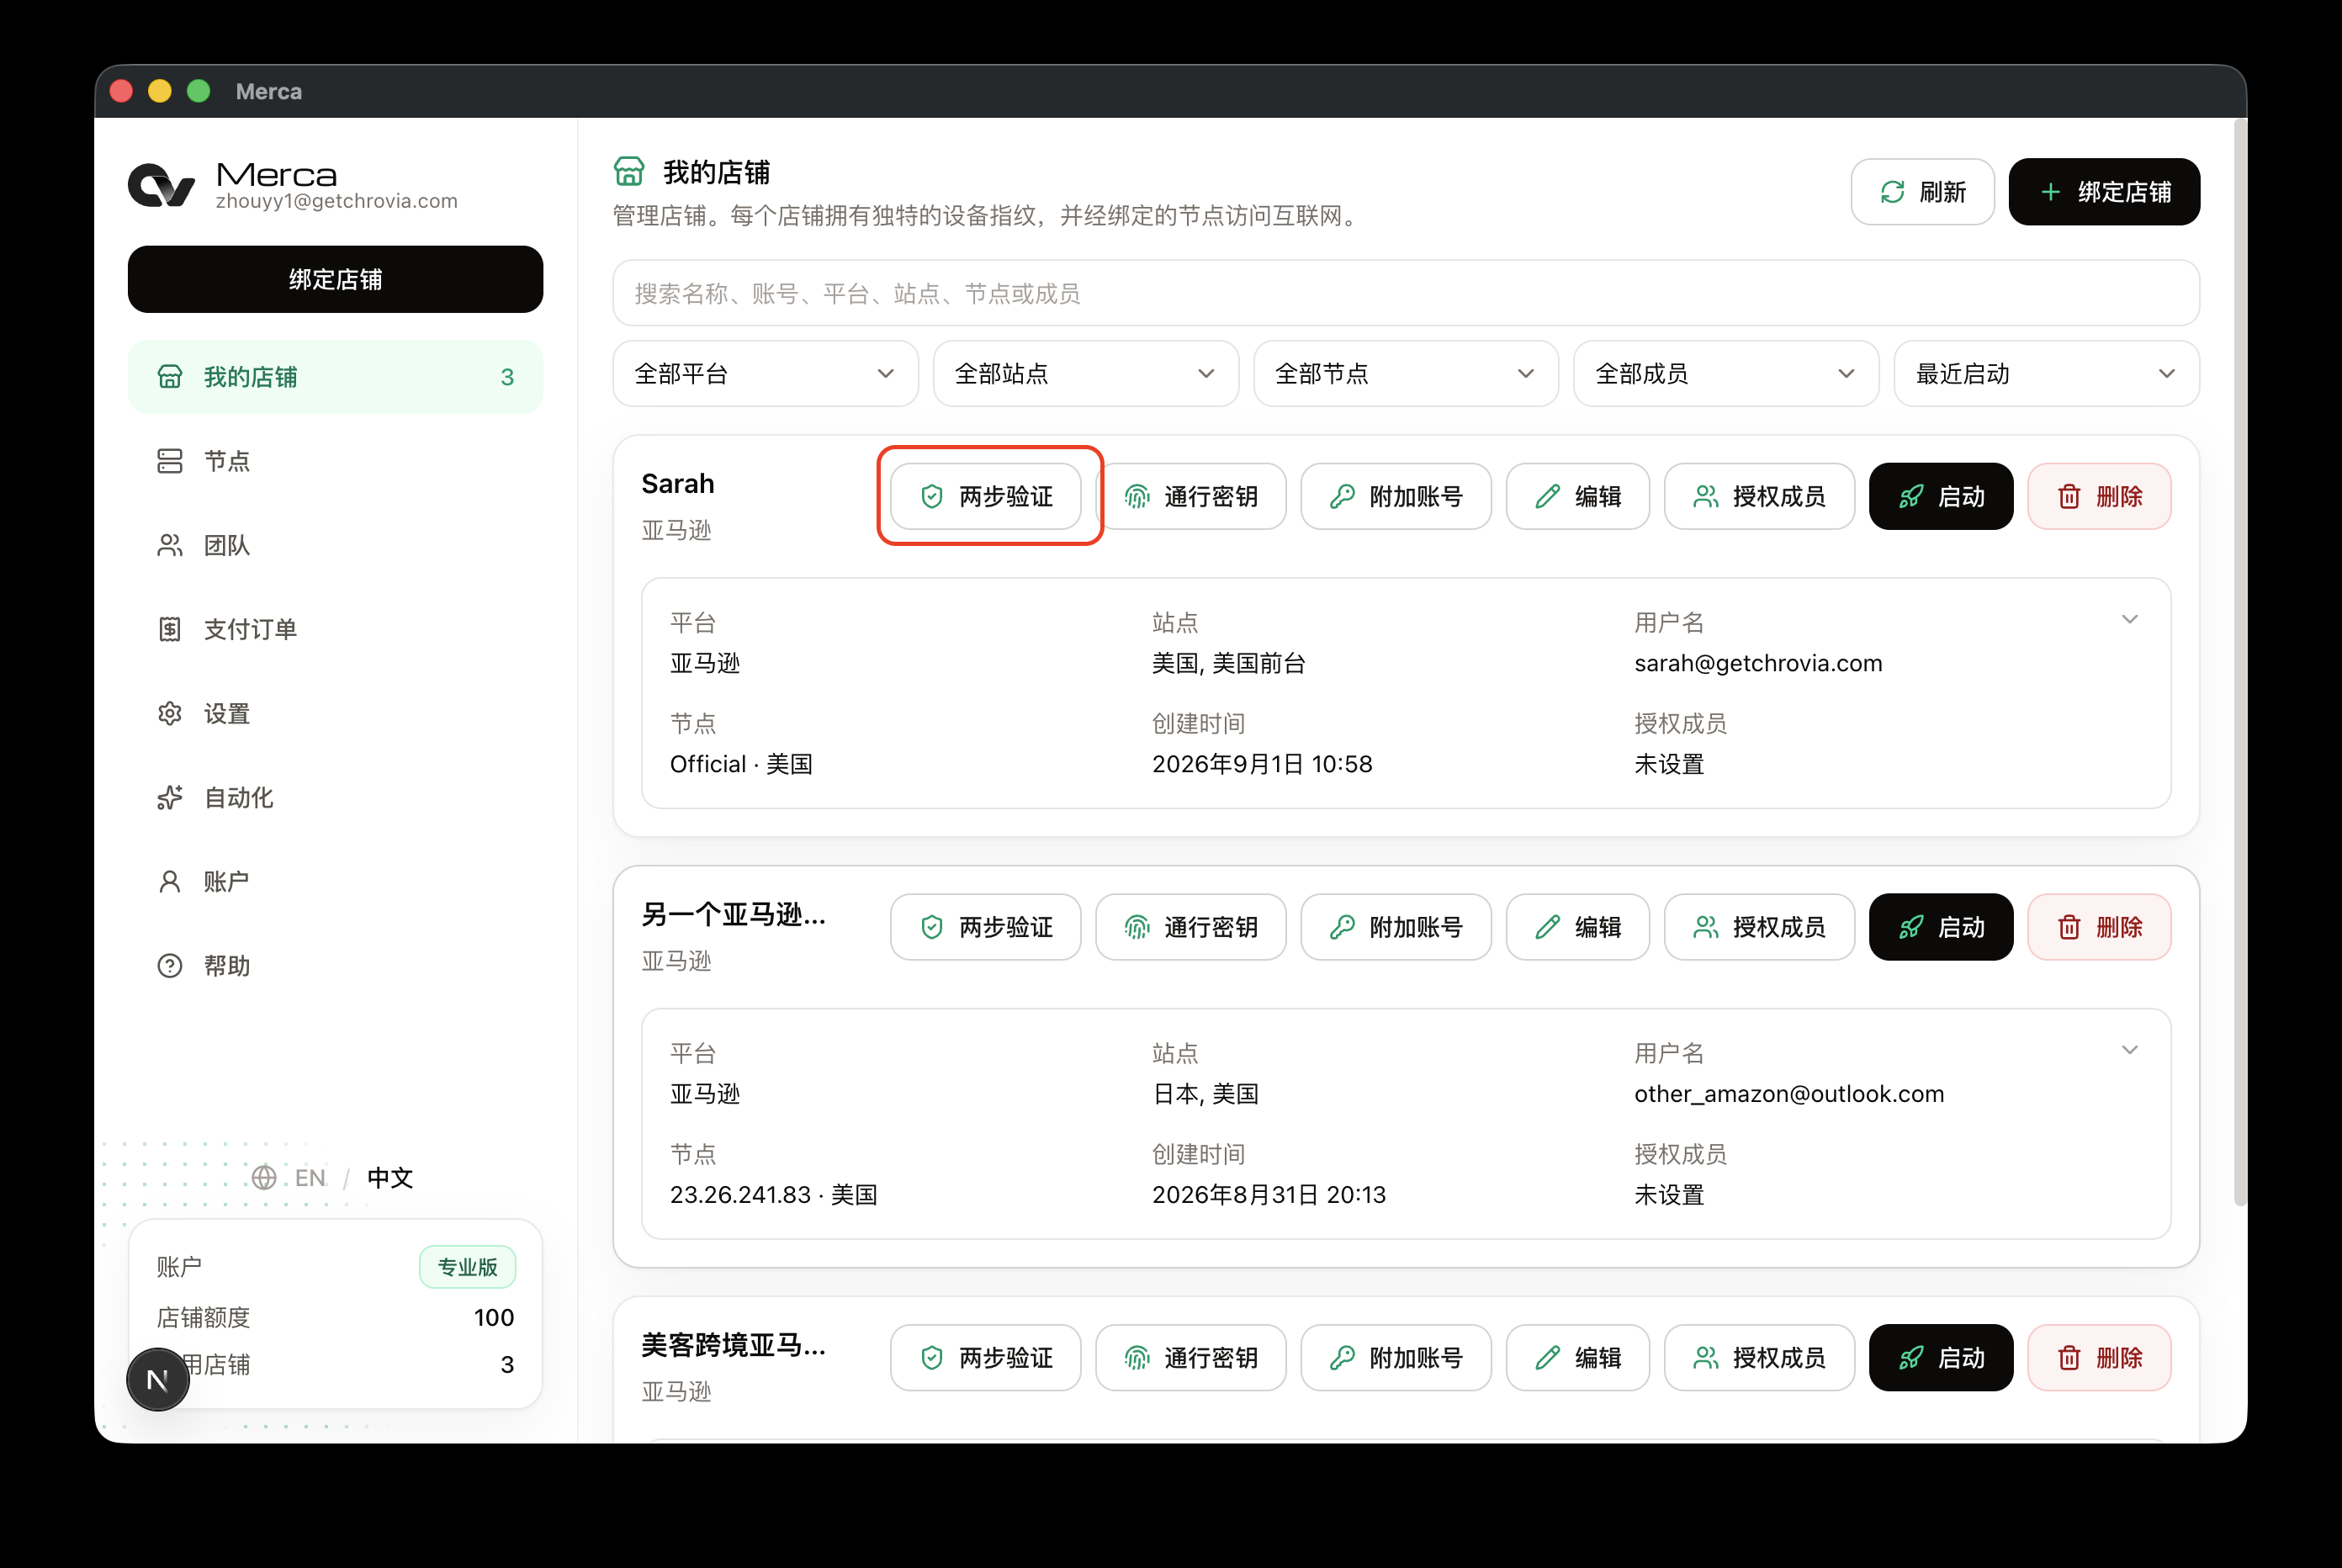Click Sarah's 2026年9月1日 10:58 creation time
The image size is (2342, 1568).
1262,764
